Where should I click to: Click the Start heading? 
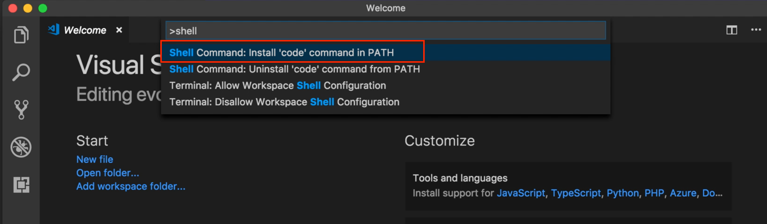tap(92, 141)
